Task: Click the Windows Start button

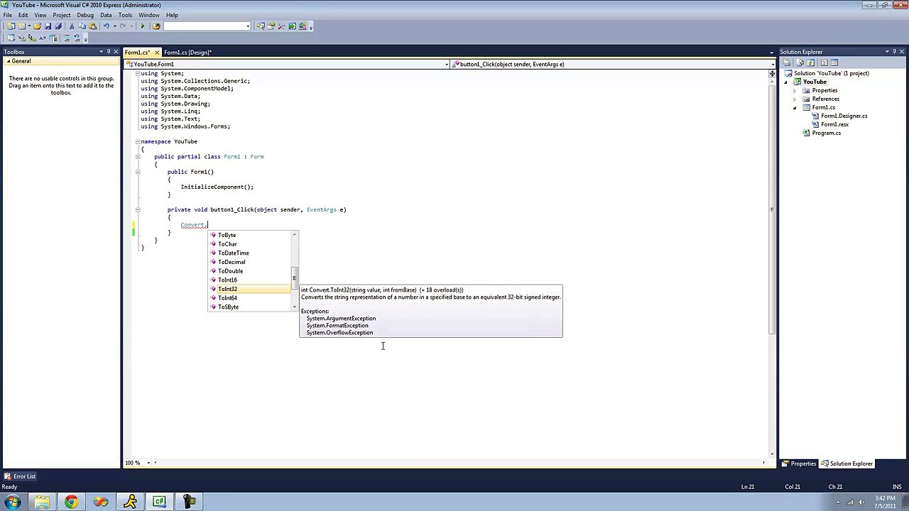Action: pos(13,502)
